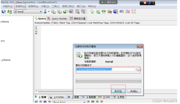The image size is (180, 104).
Task: Click the 执行(E) button in dialog
Action: click(x=118, y=91)
